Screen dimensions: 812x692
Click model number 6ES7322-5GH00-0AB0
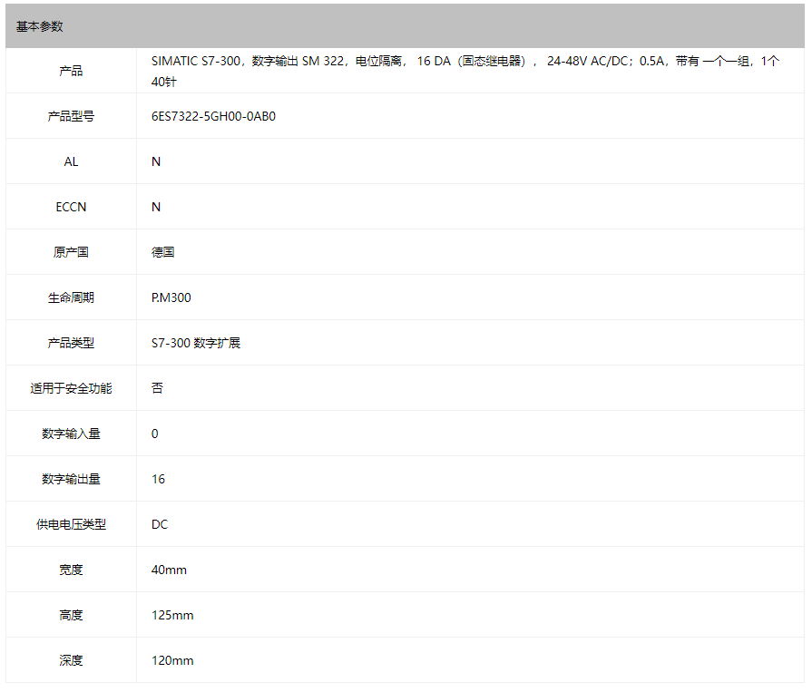pos(213,116)
